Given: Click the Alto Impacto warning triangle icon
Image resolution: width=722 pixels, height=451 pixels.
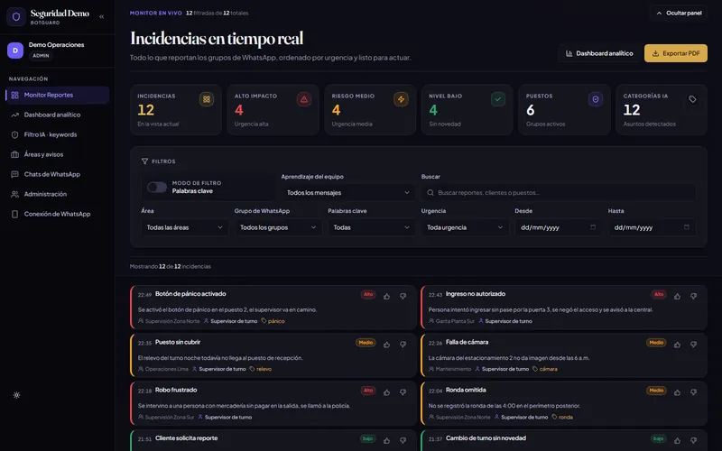Looking at the screenshot, I should pyautogui.click(x=304, y=99).
